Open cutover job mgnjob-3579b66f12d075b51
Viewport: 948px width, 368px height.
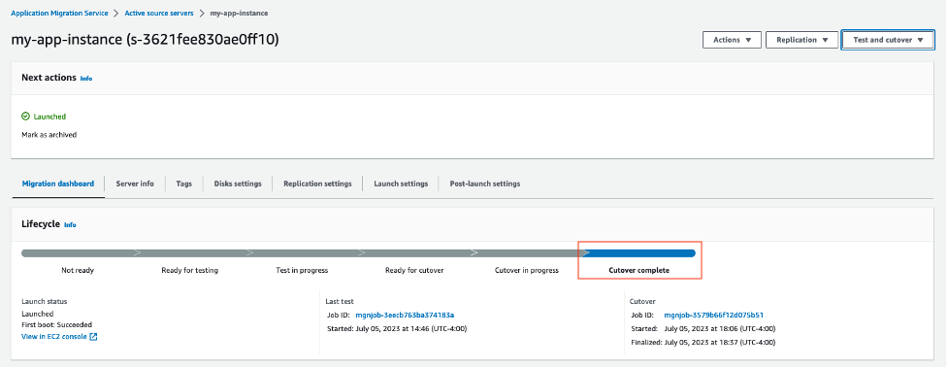(x=713, y=315)
